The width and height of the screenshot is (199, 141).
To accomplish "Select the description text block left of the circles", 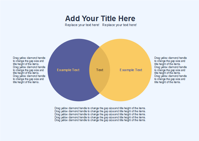I will 29,70.
